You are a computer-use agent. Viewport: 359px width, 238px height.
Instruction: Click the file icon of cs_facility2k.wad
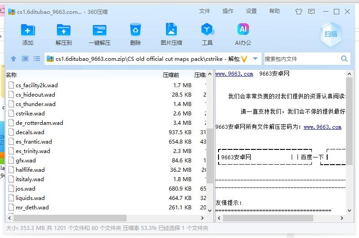tap(11, 85)
